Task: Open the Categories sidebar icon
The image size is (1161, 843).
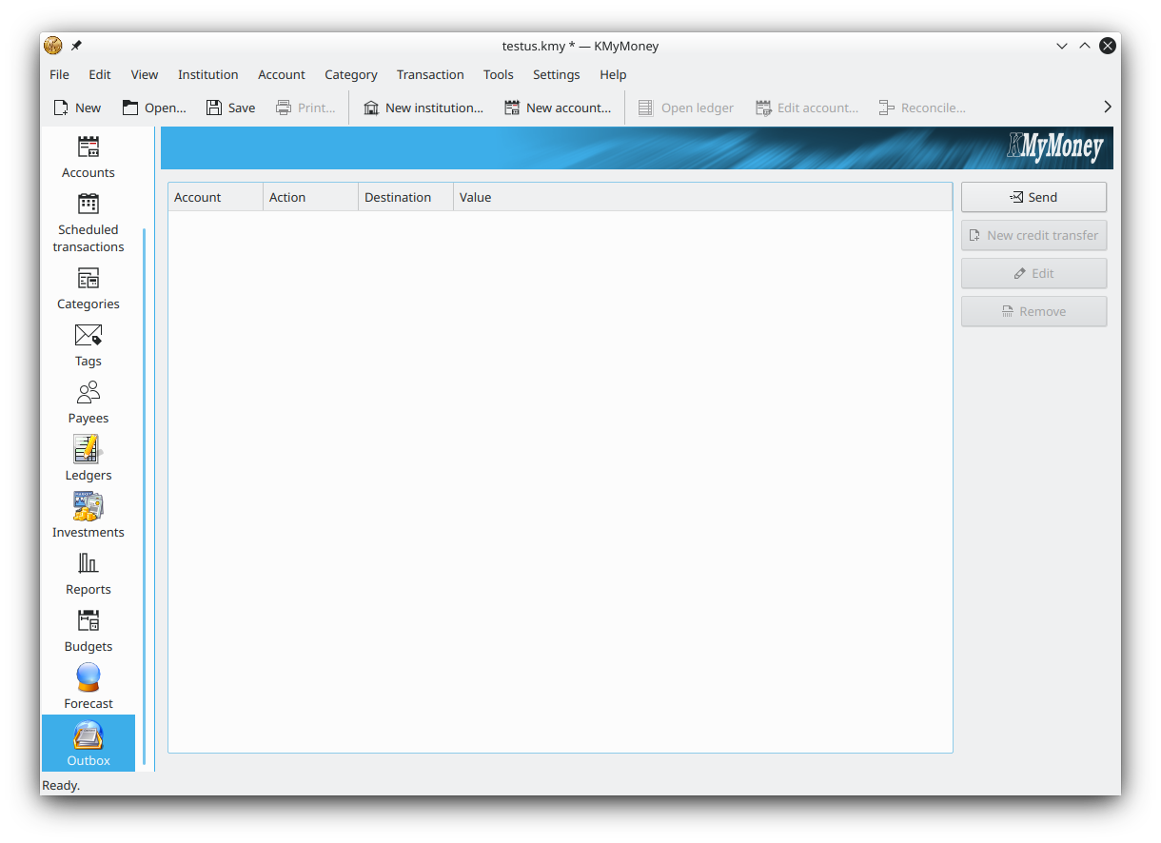Action: click(x=89, y=279)
